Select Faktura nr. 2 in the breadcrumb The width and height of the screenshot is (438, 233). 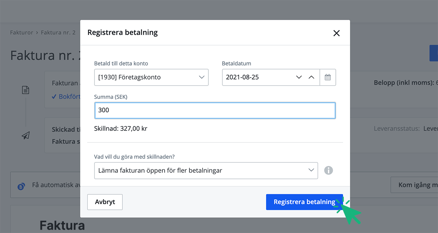[58, 32]
